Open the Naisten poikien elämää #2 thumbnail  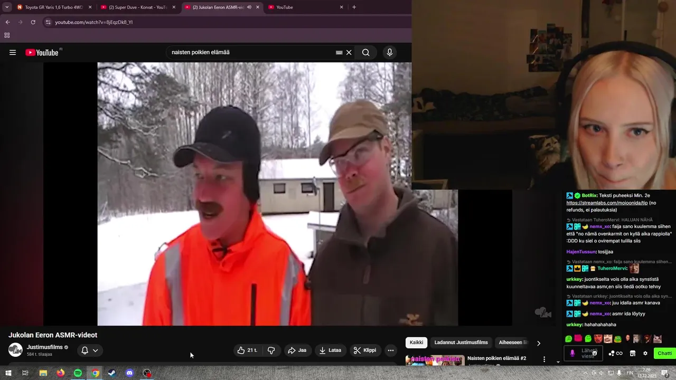pyautogui.click(x=435, y=360)
